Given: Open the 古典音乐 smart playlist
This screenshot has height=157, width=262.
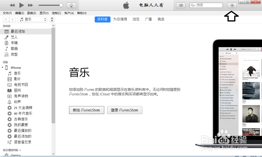Looking at the screenshot, I should pyautogui.click(x=26, y=119).
